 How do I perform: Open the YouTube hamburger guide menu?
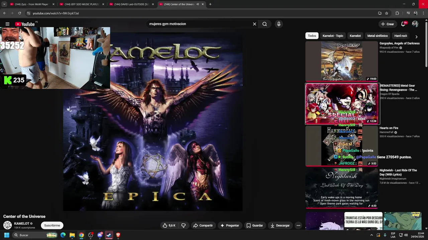[x=7, y=24]
